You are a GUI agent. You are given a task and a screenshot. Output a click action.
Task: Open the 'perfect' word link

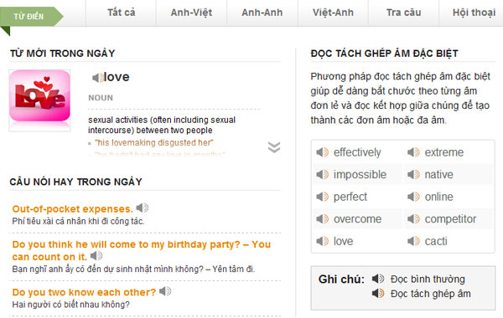coord(350,197)
